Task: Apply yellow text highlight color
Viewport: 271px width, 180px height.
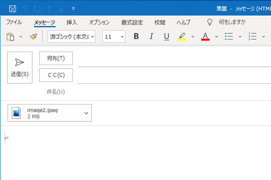Action: [x=182, y=36]
